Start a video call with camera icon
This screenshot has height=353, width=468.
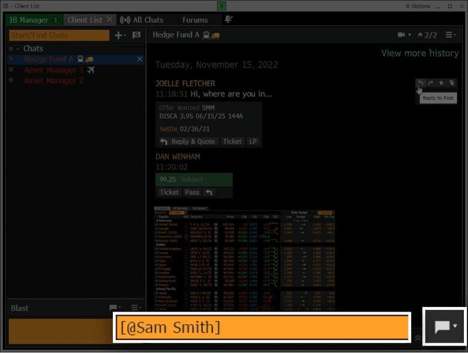(403, 35)
